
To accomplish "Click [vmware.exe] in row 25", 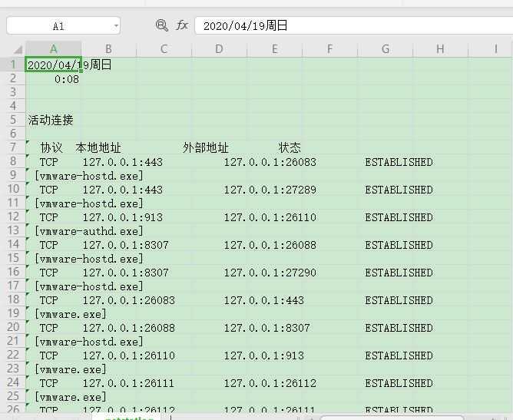I will point(71,397).
